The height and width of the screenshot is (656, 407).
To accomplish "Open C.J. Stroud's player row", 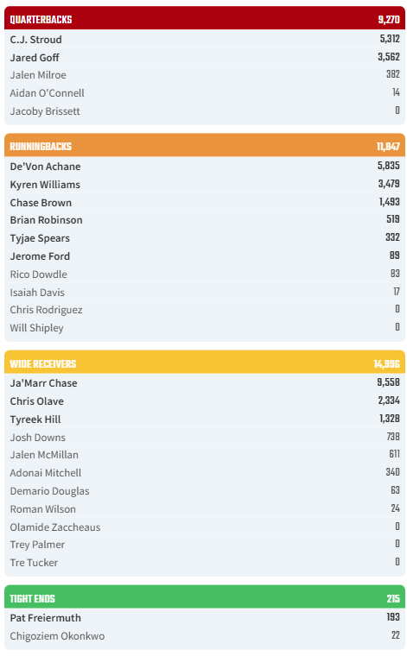I will click(205, 40).
